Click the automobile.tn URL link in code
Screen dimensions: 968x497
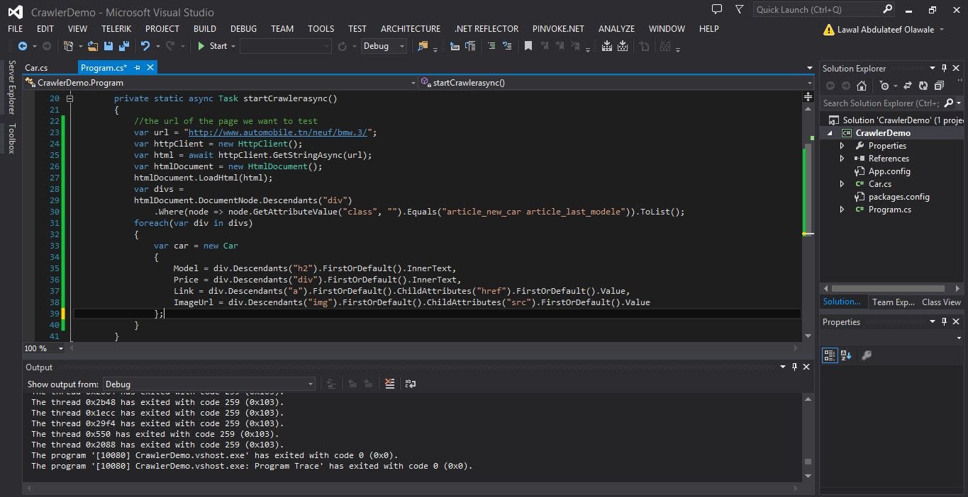click(x=279, y=132)
